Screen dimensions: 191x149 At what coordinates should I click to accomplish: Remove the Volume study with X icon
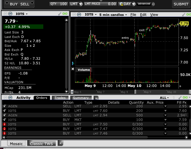pyautogui.click(x=73, y=69)
